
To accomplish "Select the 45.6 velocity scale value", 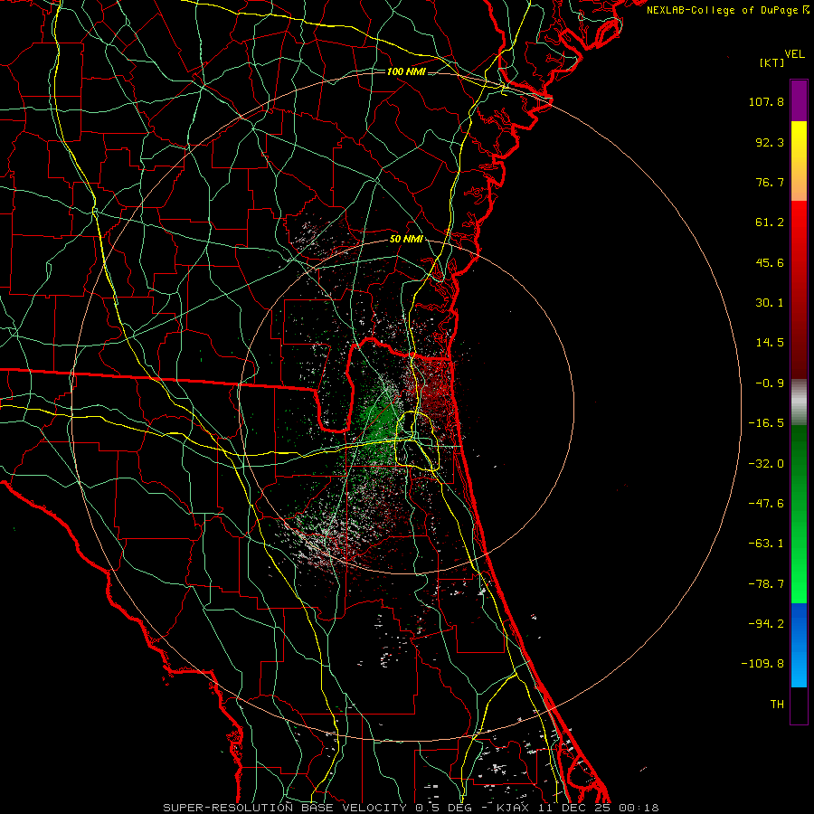I will [770, 262].
